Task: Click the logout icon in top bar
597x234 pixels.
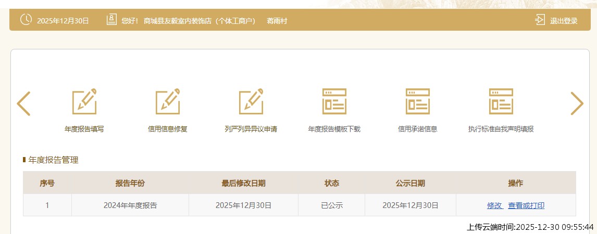Action: coord(540,20)
